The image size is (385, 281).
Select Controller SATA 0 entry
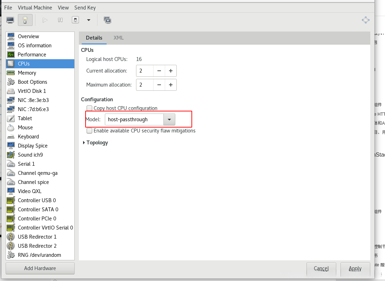coord(40,209)
